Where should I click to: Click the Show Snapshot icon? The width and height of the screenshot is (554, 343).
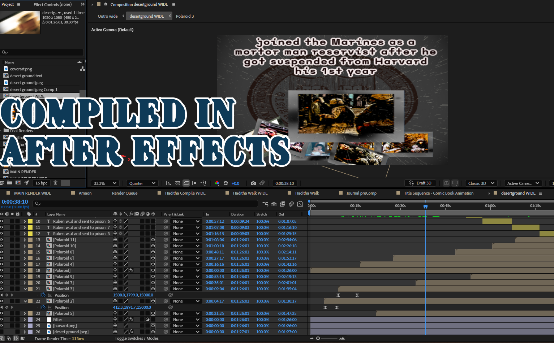pos(262,183)
